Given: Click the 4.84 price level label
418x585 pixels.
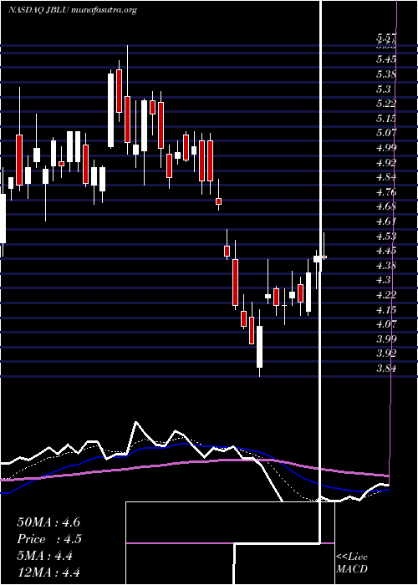Looking at the screenshot, I should click(386, 177).
